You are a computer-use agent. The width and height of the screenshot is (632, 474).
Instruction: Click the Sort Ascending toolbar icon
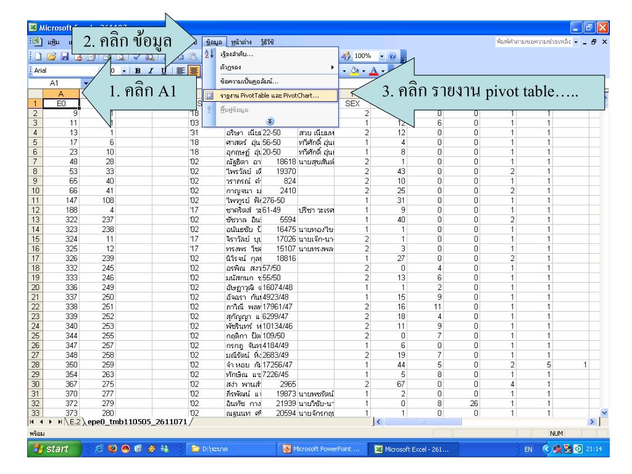(x=208, y=55)
